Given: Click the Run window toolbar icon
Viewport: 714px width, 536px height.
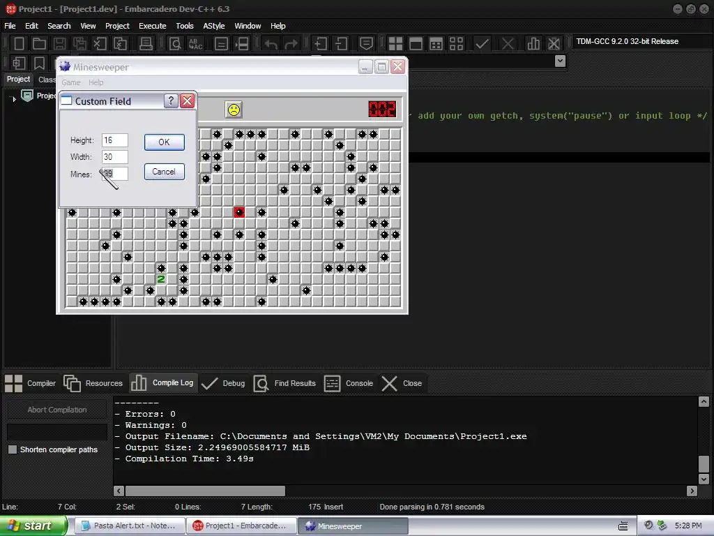Looking at the screenshot, I should [x=416, y=44].
